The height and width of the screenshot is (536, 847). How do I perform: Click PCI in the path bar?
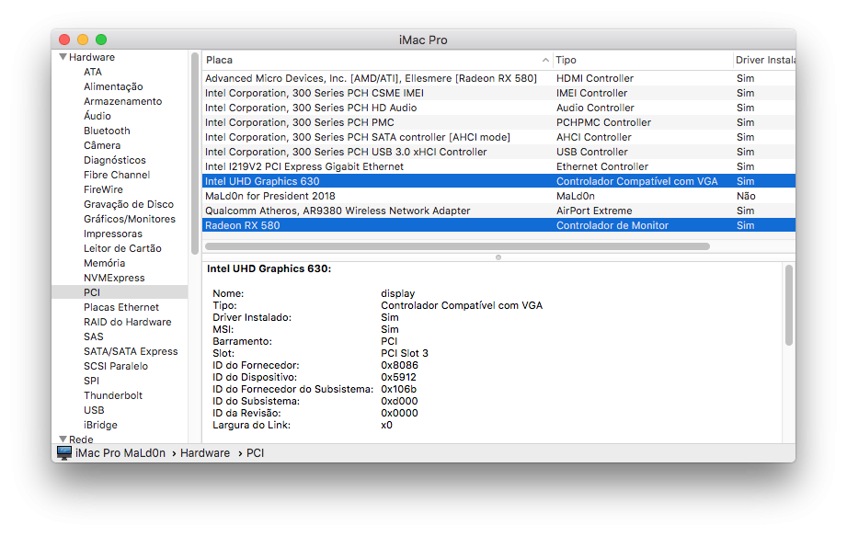click(255, 453)
